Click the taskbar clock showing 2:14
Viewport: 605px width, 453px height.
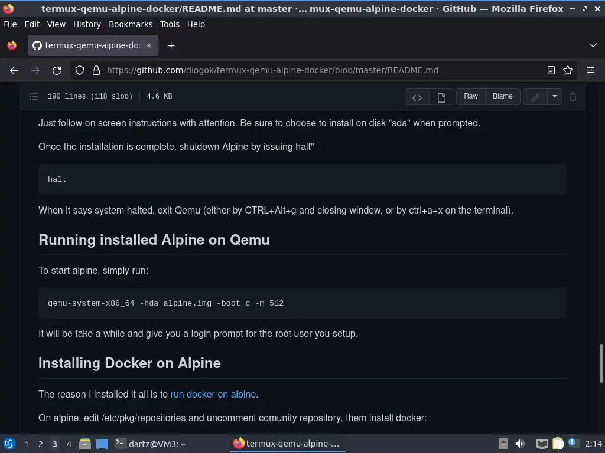(593, 444)
